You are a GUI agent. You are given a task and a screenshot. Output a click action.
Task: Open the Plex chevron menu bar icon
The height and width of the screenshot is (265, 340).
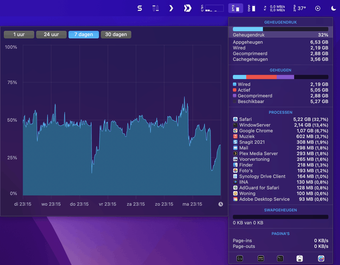[171, 8]
